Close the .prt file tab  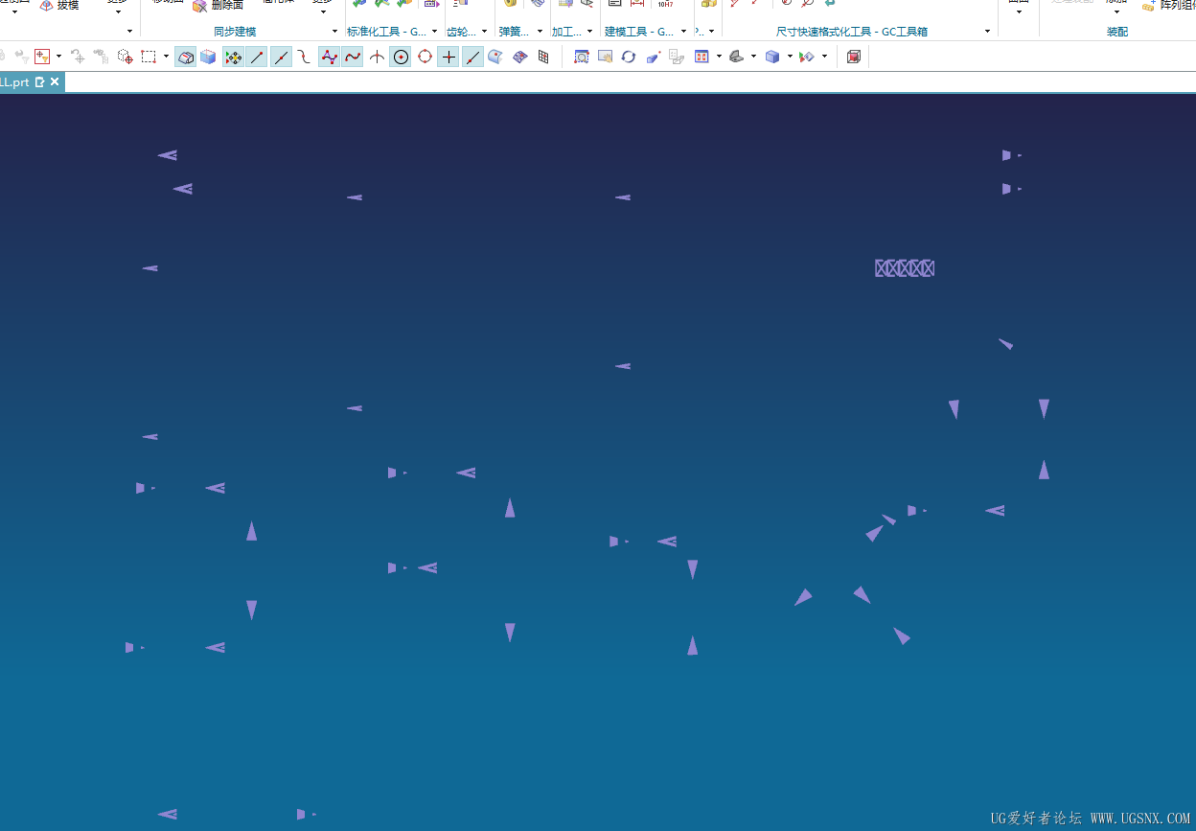click(55, 82)
